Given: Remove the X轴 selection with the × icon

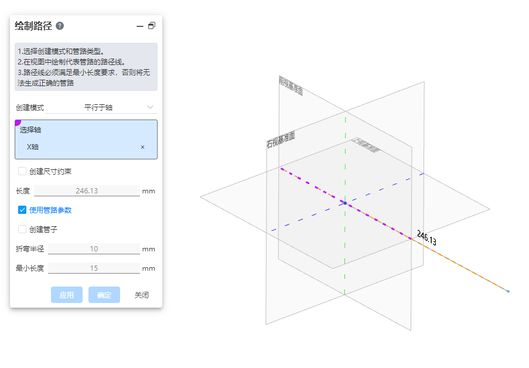Looking at the screenshot, I should click(x=142, y=147).
